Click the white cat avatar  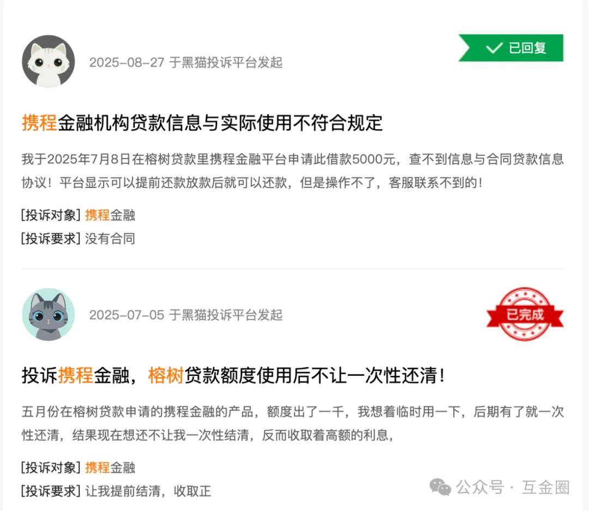click(49, 62)
